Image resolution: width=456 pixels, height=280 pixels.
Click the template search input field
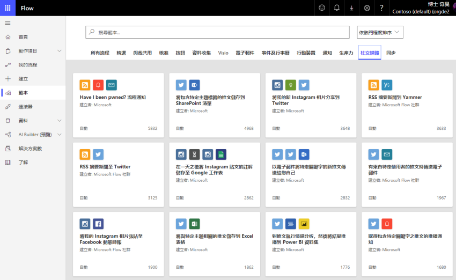pos(217,32)
